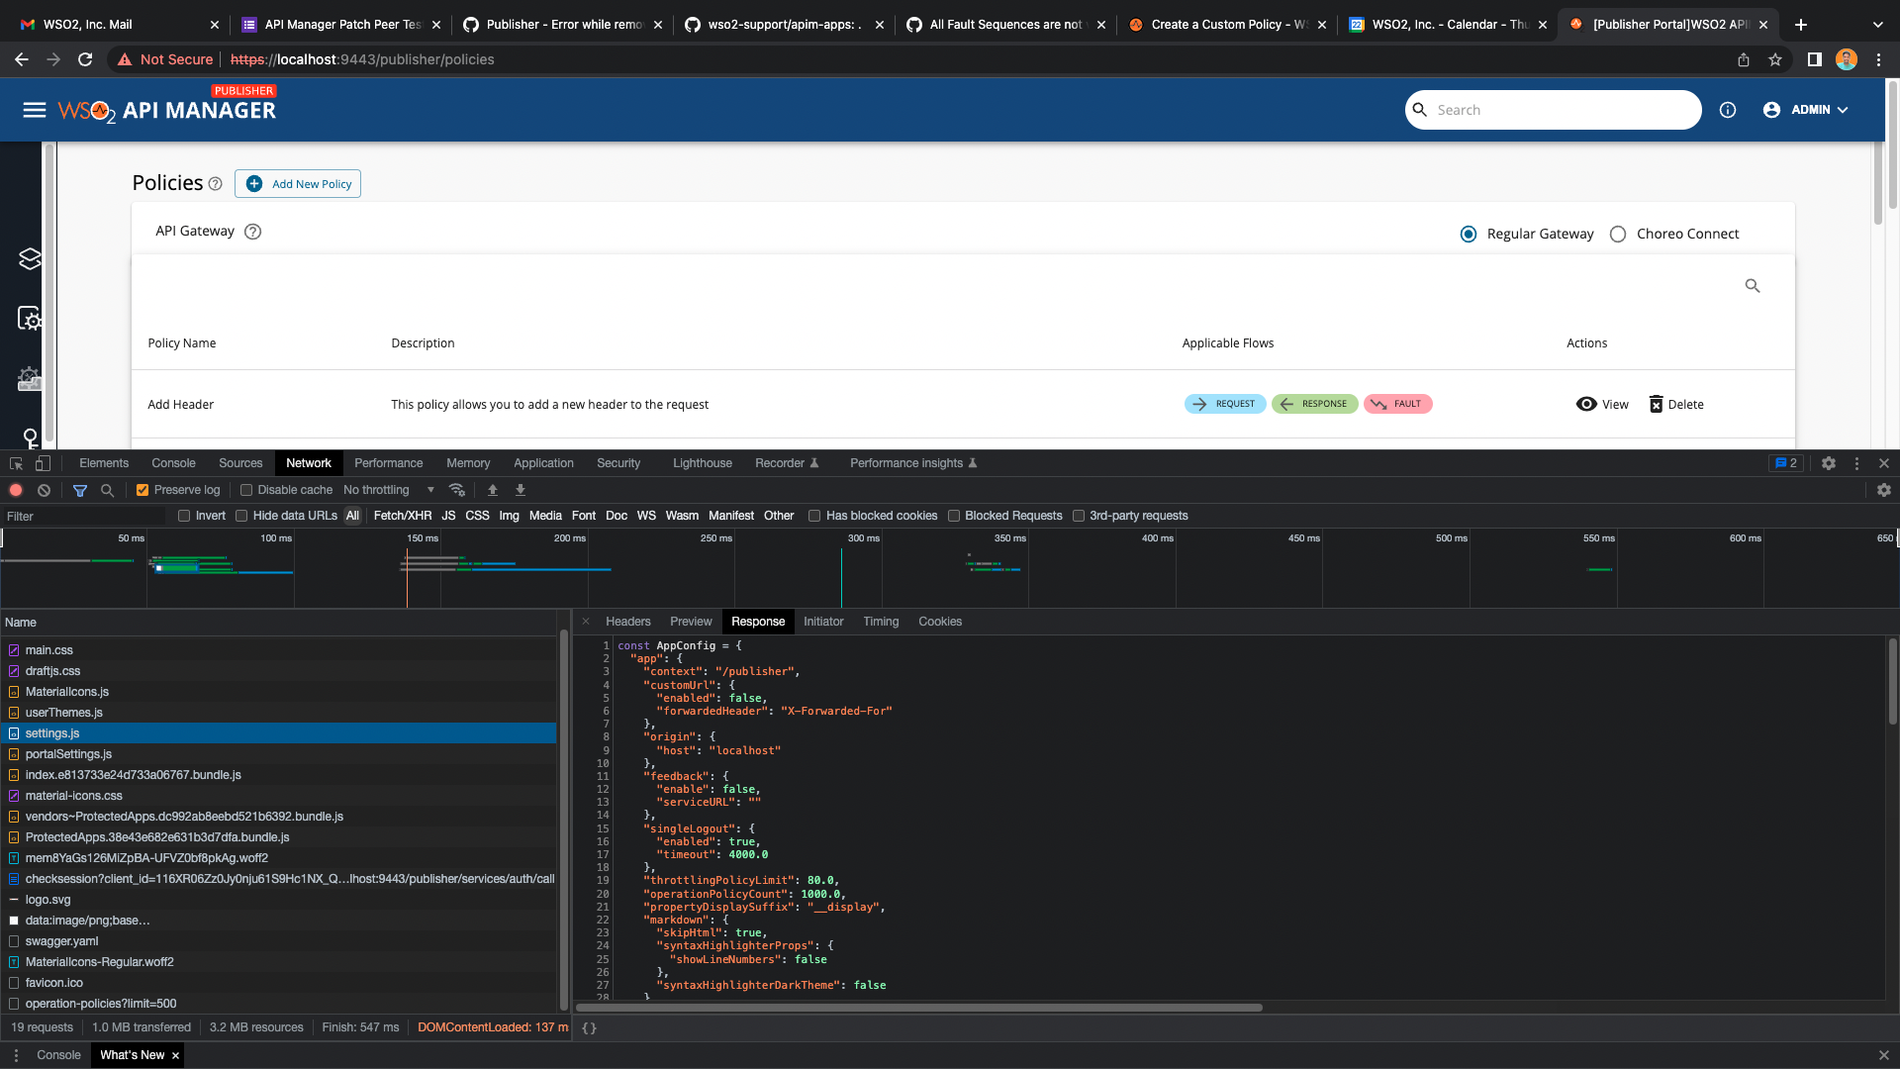Uncheck the Preserve log checkbox
The image size is (1900, 1069).
142,489
